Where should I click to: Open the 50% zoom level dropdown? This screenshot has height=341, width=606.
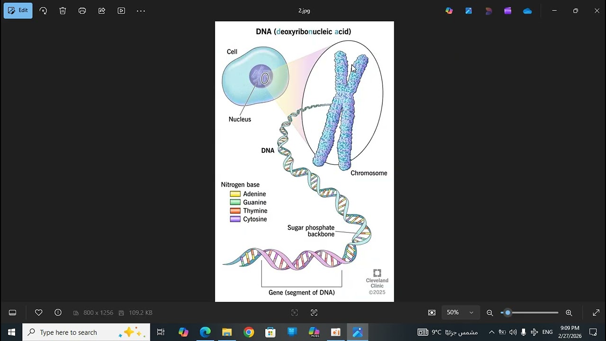(x=460, y=313)
